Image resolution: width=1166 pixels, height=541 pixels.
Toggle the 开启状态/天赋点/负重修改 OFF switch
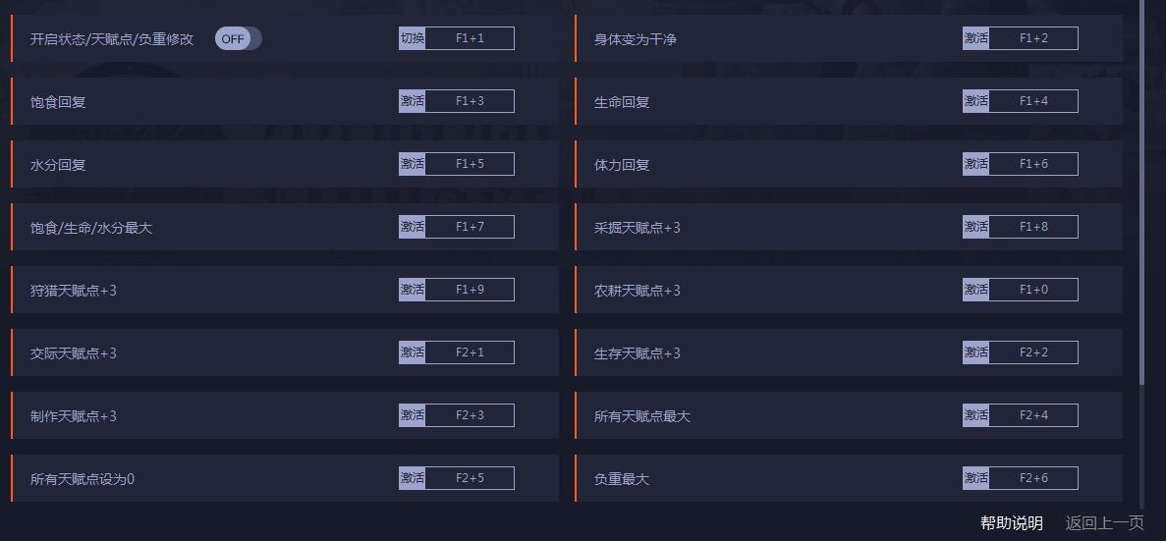pos(238,39)
